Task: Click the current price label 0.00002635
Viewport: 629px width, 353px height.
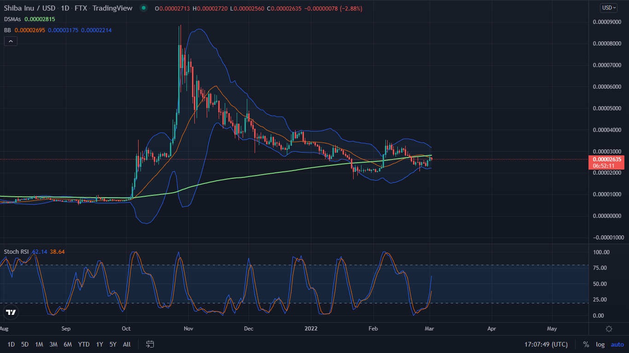Action: coord(607,159)
